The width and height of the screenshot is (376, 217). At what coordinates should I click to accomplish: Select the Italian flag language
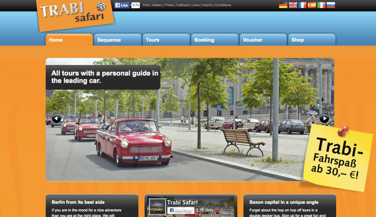coord(321,5)
